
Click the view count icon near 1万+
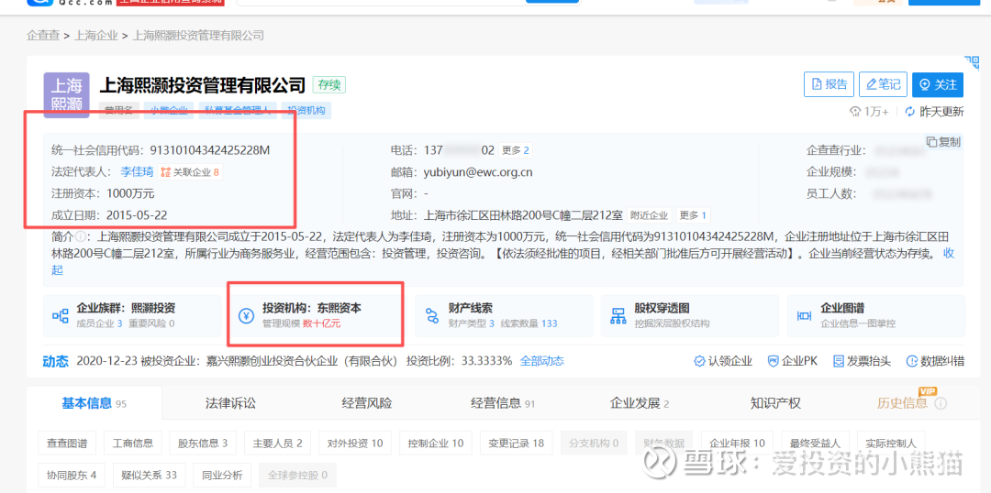pos(856,112)
